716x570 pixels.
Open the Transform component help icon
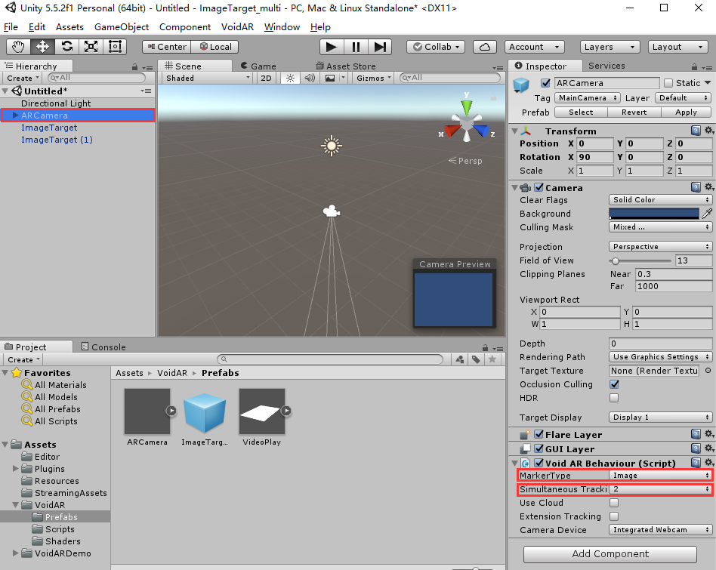pyautogui.click(x=696, y=131)
